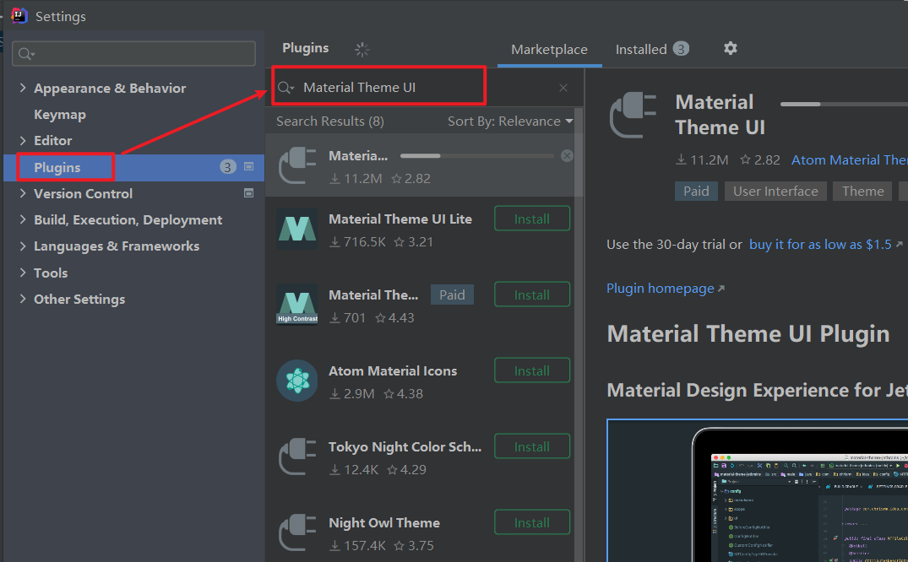Open the plugins gear settings icon
Screen dimensions: 908x562
731,49
